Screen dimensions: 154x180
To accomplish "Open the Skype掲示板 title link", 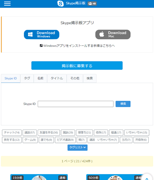I will (76, 3).
